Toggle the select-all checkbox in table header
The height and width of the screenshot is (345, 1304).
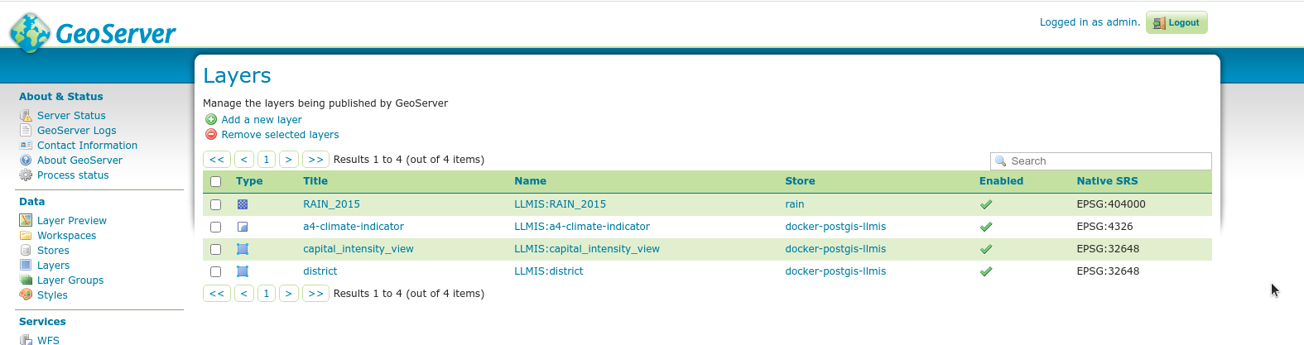pyautogui.click(x=216, y=182)
